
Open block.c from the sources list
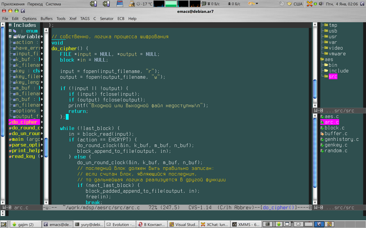click(334, 128)
